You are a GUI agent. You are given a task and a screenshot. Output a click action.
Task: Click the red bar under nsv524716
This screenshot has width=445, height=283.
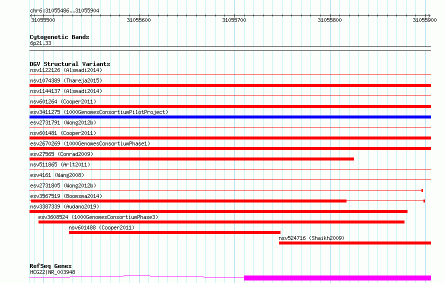pyautogui.click(x=355, y=243)
